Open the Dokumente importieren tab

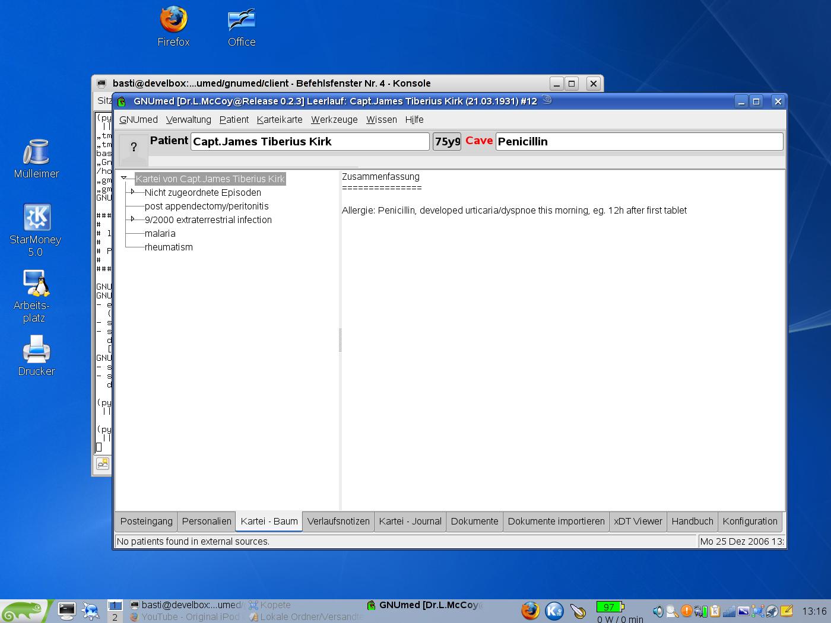(556, 522)
